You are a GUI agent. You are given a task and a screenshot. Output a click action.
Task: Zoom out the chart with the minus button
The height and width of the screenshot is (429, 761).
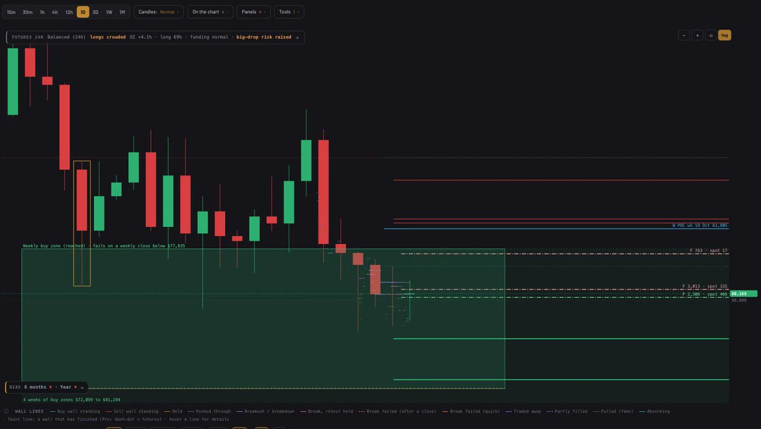684,35
